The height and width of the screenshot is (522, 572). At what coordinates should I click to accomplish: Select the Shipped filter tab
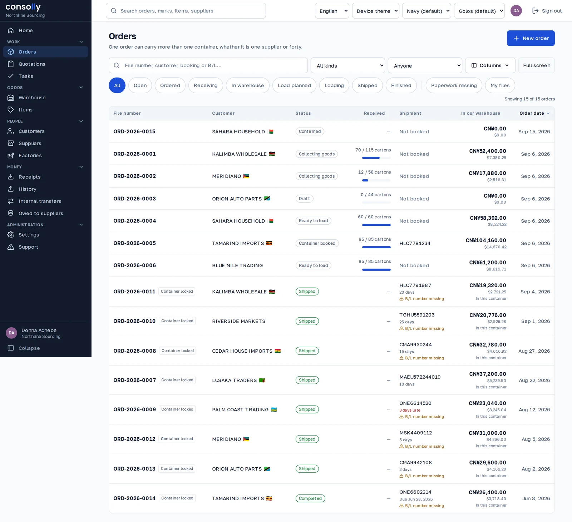point(368,85)
